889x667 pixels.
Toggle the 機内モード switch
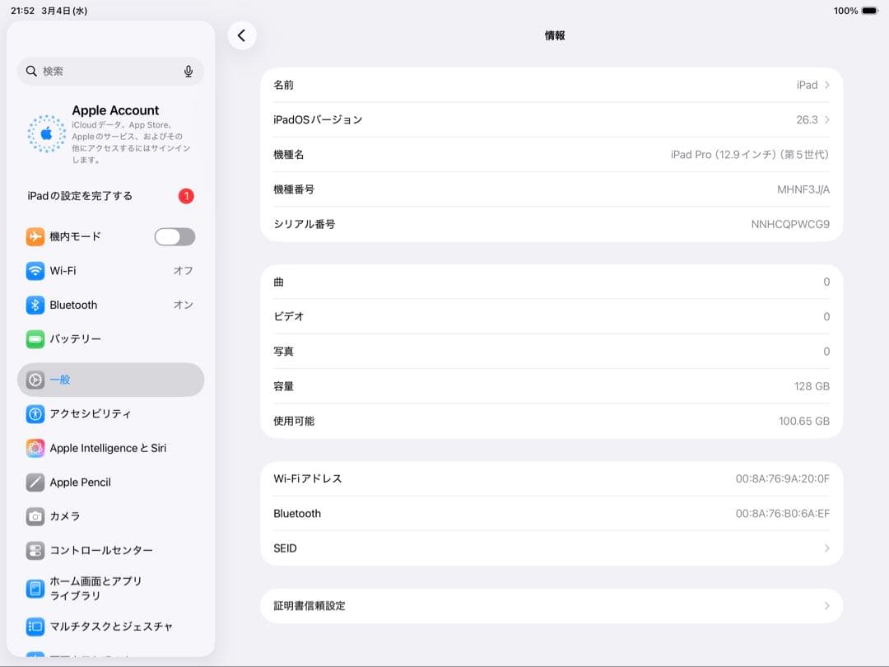click(x=175, y=236)
